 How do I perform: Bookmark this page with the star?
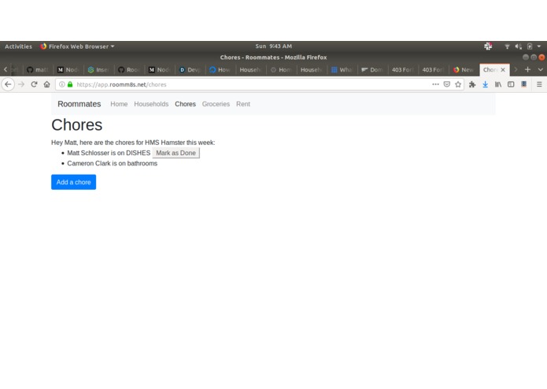[458, 84]
